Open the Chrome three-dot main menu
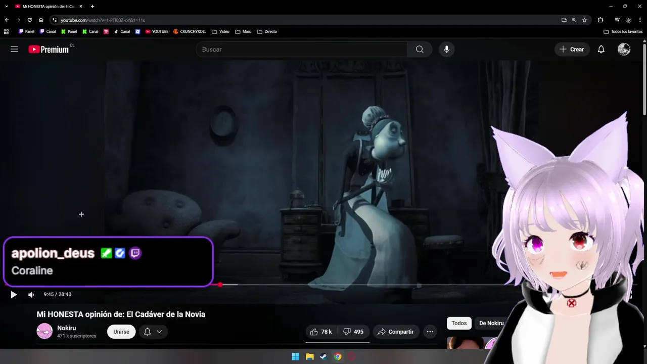647x364 pixels. tap(640, 20)
